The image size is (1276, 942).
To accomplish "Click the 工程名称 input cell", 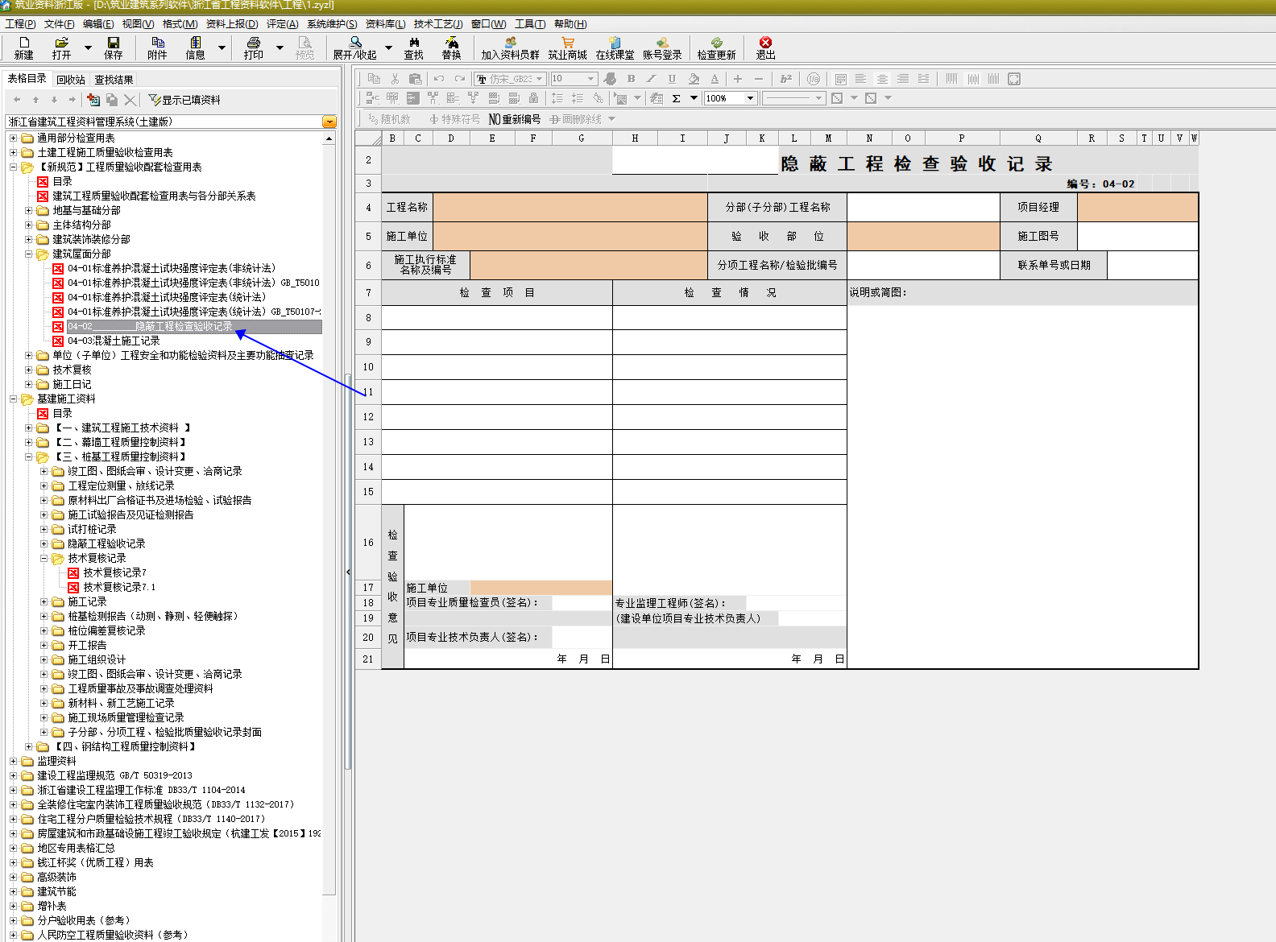I will coord(570,208).
